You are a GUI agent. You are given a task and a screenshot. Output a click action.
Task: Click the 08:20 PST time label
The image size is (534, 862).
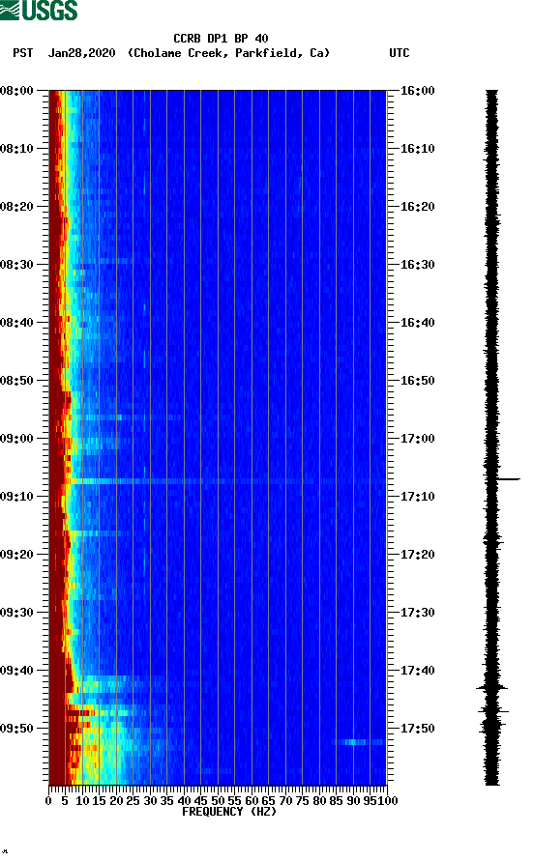pyautogui.click(x=16, y=207)
